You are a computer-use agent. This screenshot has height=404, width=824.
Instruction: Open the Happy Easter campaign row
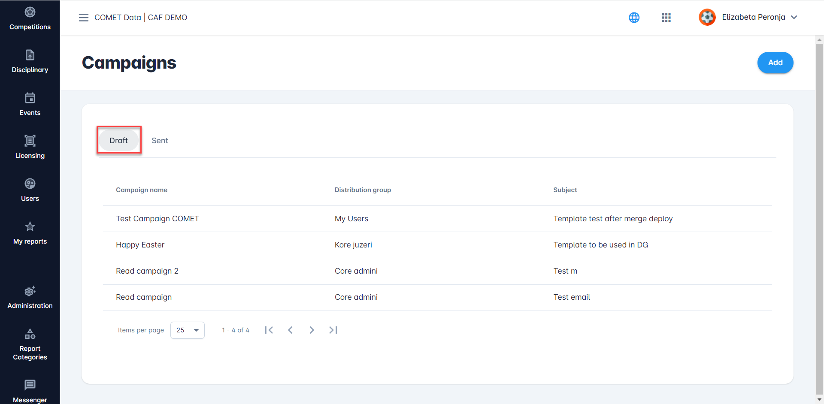[140, 245]
